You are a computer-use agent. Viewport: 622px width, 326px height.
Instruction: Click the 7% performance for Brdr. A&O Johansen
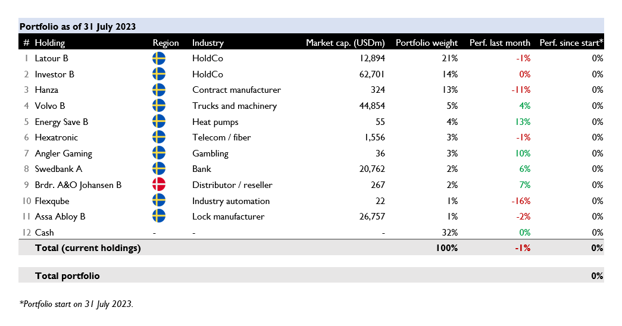[x=525, y=185]
